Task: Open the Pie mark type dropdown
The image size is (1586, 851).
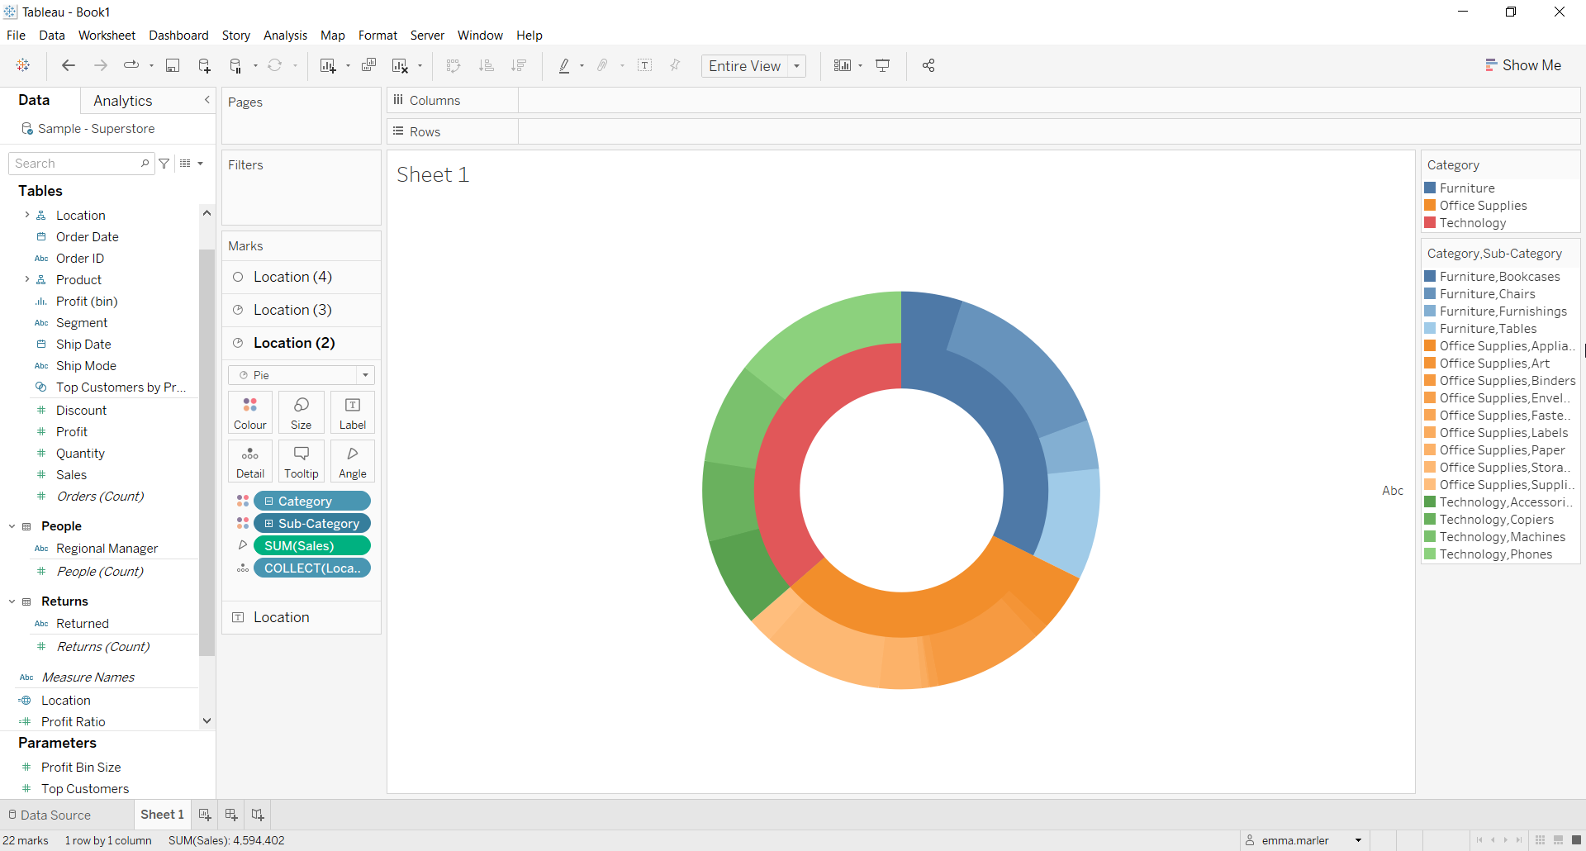Action: (x=364, y=374)
